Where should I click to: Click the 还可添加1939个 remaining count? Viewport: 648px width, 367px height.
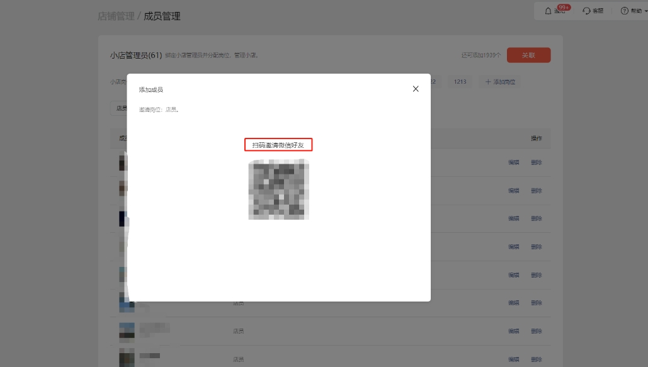pos(481,55)
